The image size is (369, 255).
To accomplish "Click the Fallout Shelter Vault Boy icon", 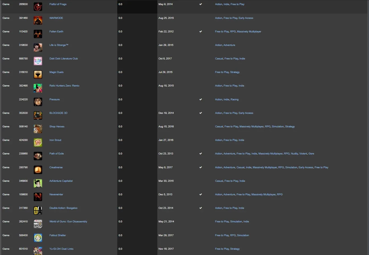I will pos(38,238).
